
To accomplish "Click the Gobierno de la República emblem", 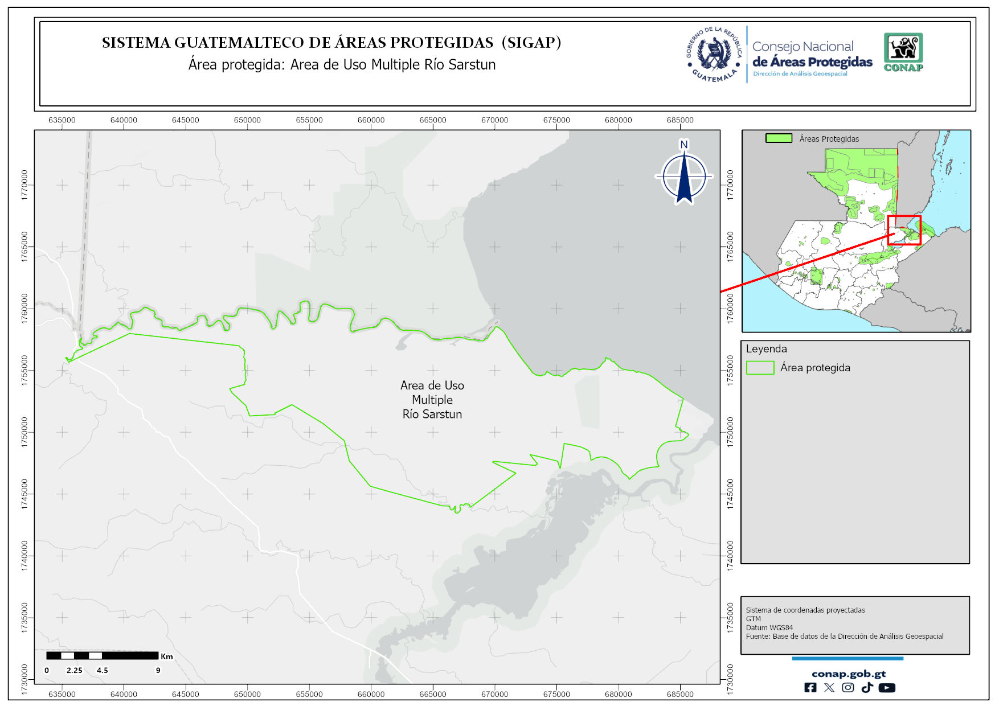I will (x=714, y=55).
